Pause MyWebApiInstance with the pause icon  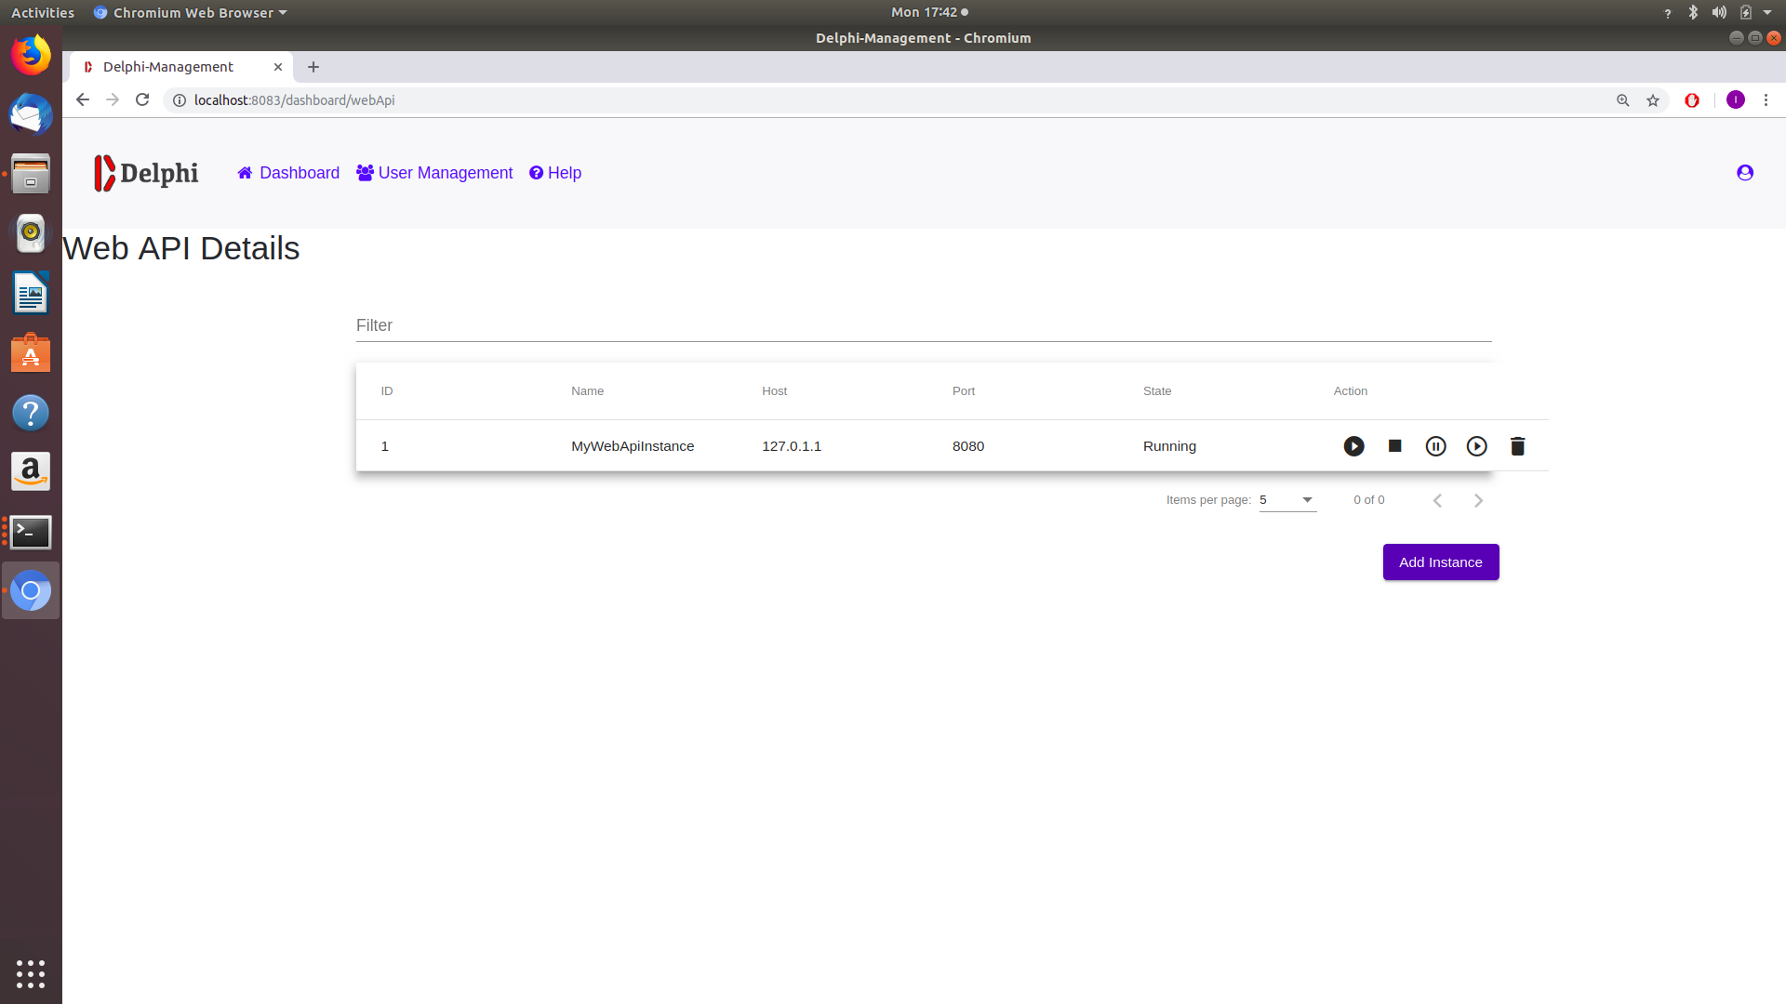(1435, 446)
